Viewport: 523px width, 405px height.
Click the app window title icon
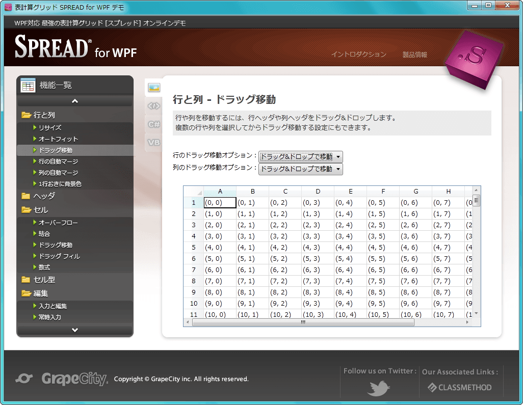pyautogui.click(x=8, y=7)
